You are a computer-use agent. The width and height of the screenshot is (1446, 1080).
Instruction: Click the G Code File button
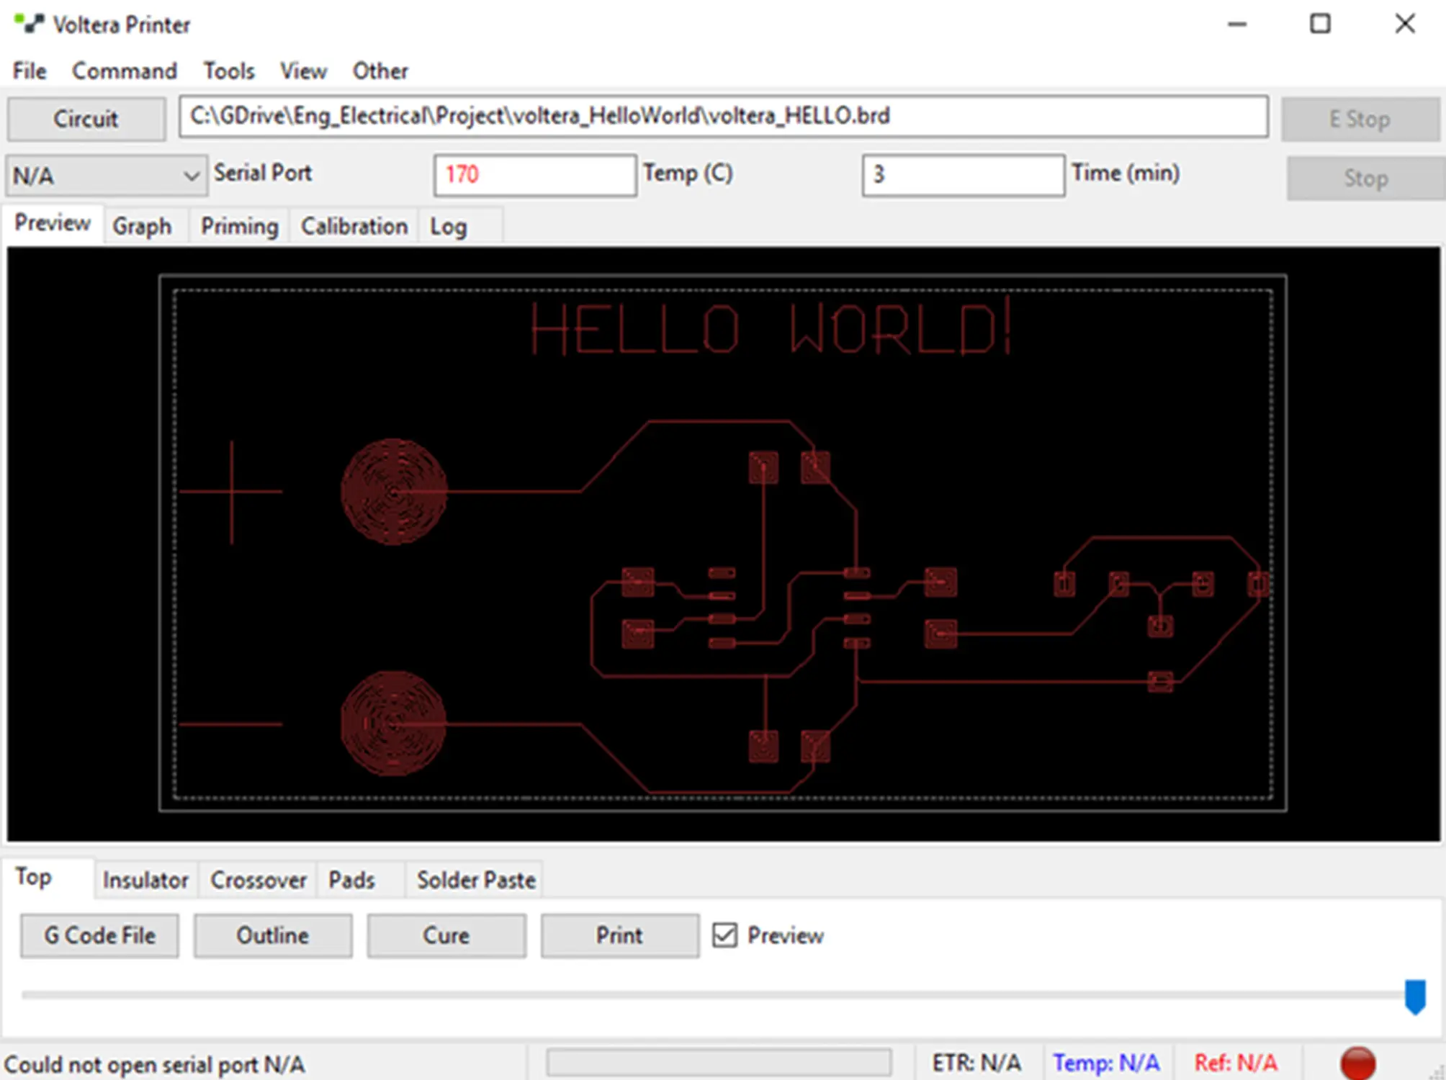point(99,935)
